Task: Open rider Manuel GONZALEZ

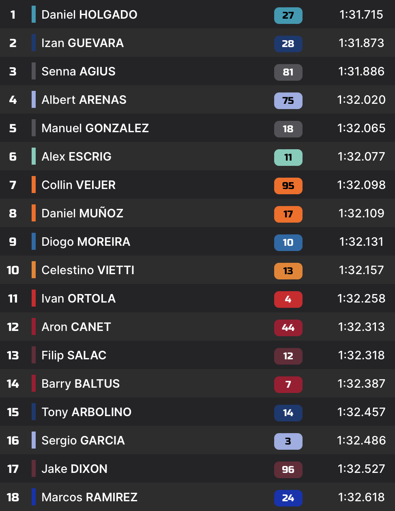Action: [x=95, y=128]
